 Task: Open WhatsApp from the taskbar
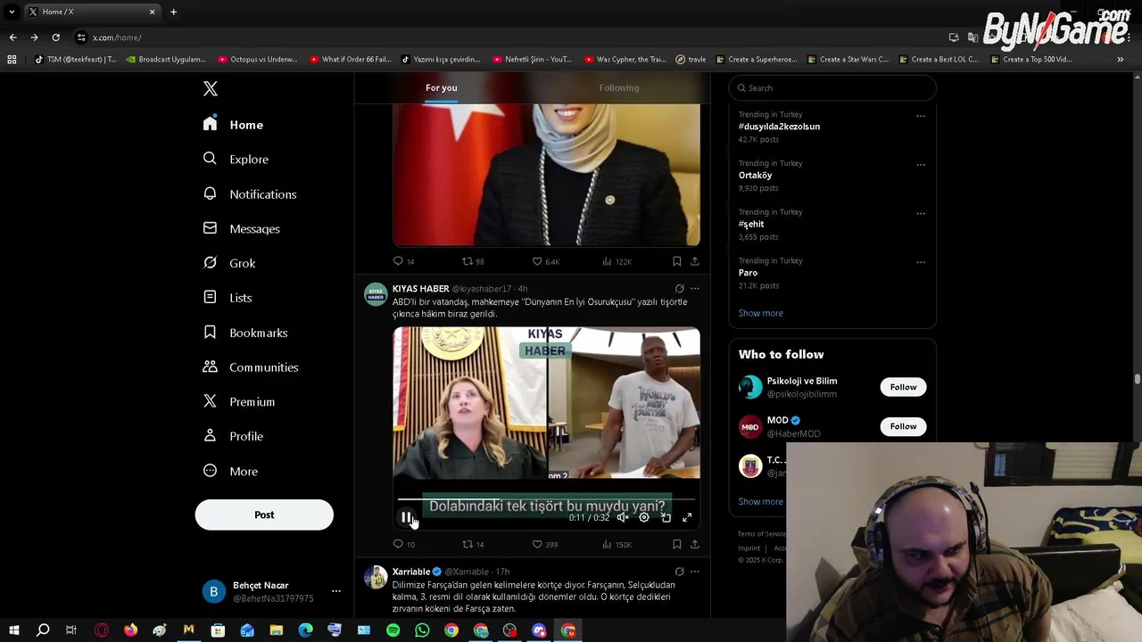[422, 630]
